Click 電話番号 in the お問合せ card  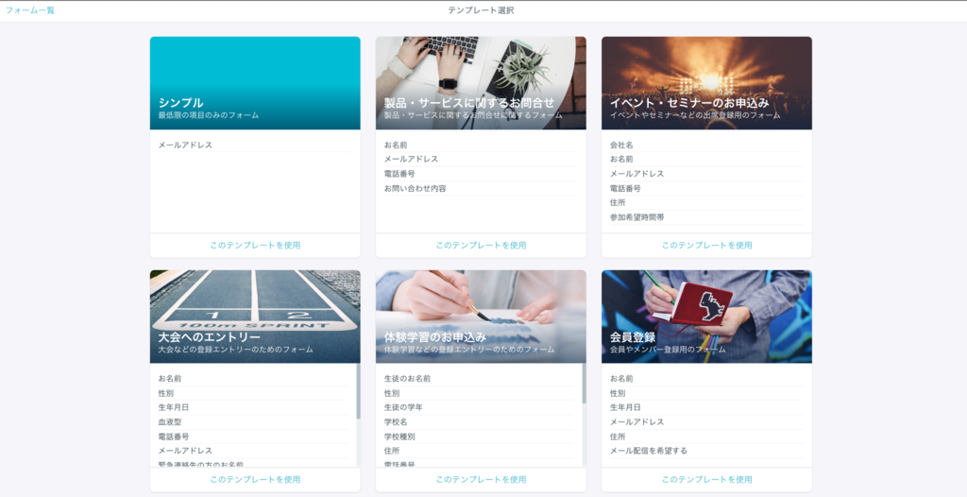pyautogui.click(x=399, y=174)
